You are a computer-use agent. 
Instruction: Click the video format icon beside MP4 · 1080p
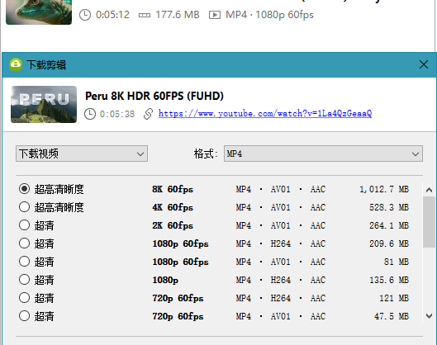tap(215, 15)
